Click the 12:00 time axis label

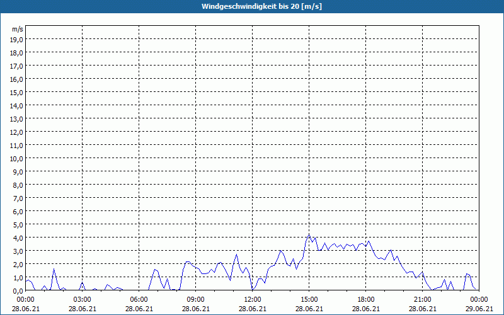253,300
